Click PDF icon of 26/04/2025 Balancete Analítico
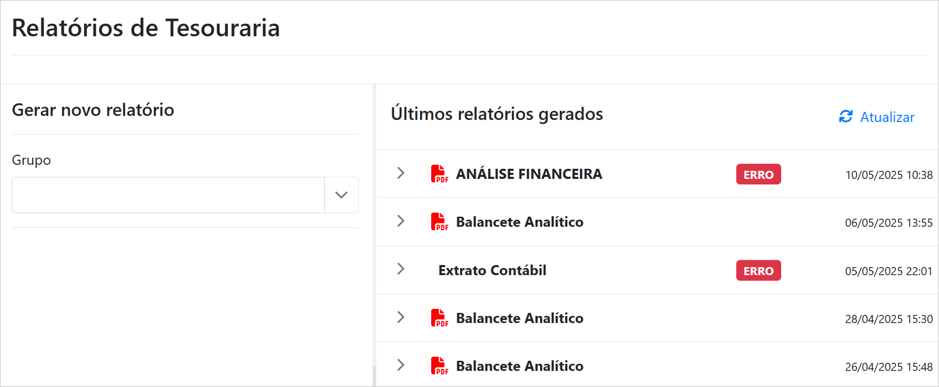This screenshot has width=939, height=387. [439, 366]
